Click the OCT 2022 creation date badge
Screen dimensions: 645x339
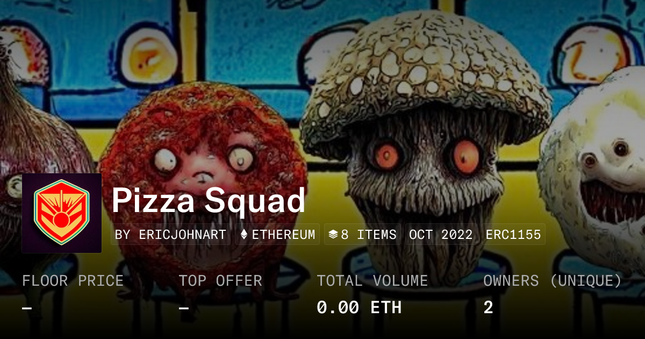441,235
